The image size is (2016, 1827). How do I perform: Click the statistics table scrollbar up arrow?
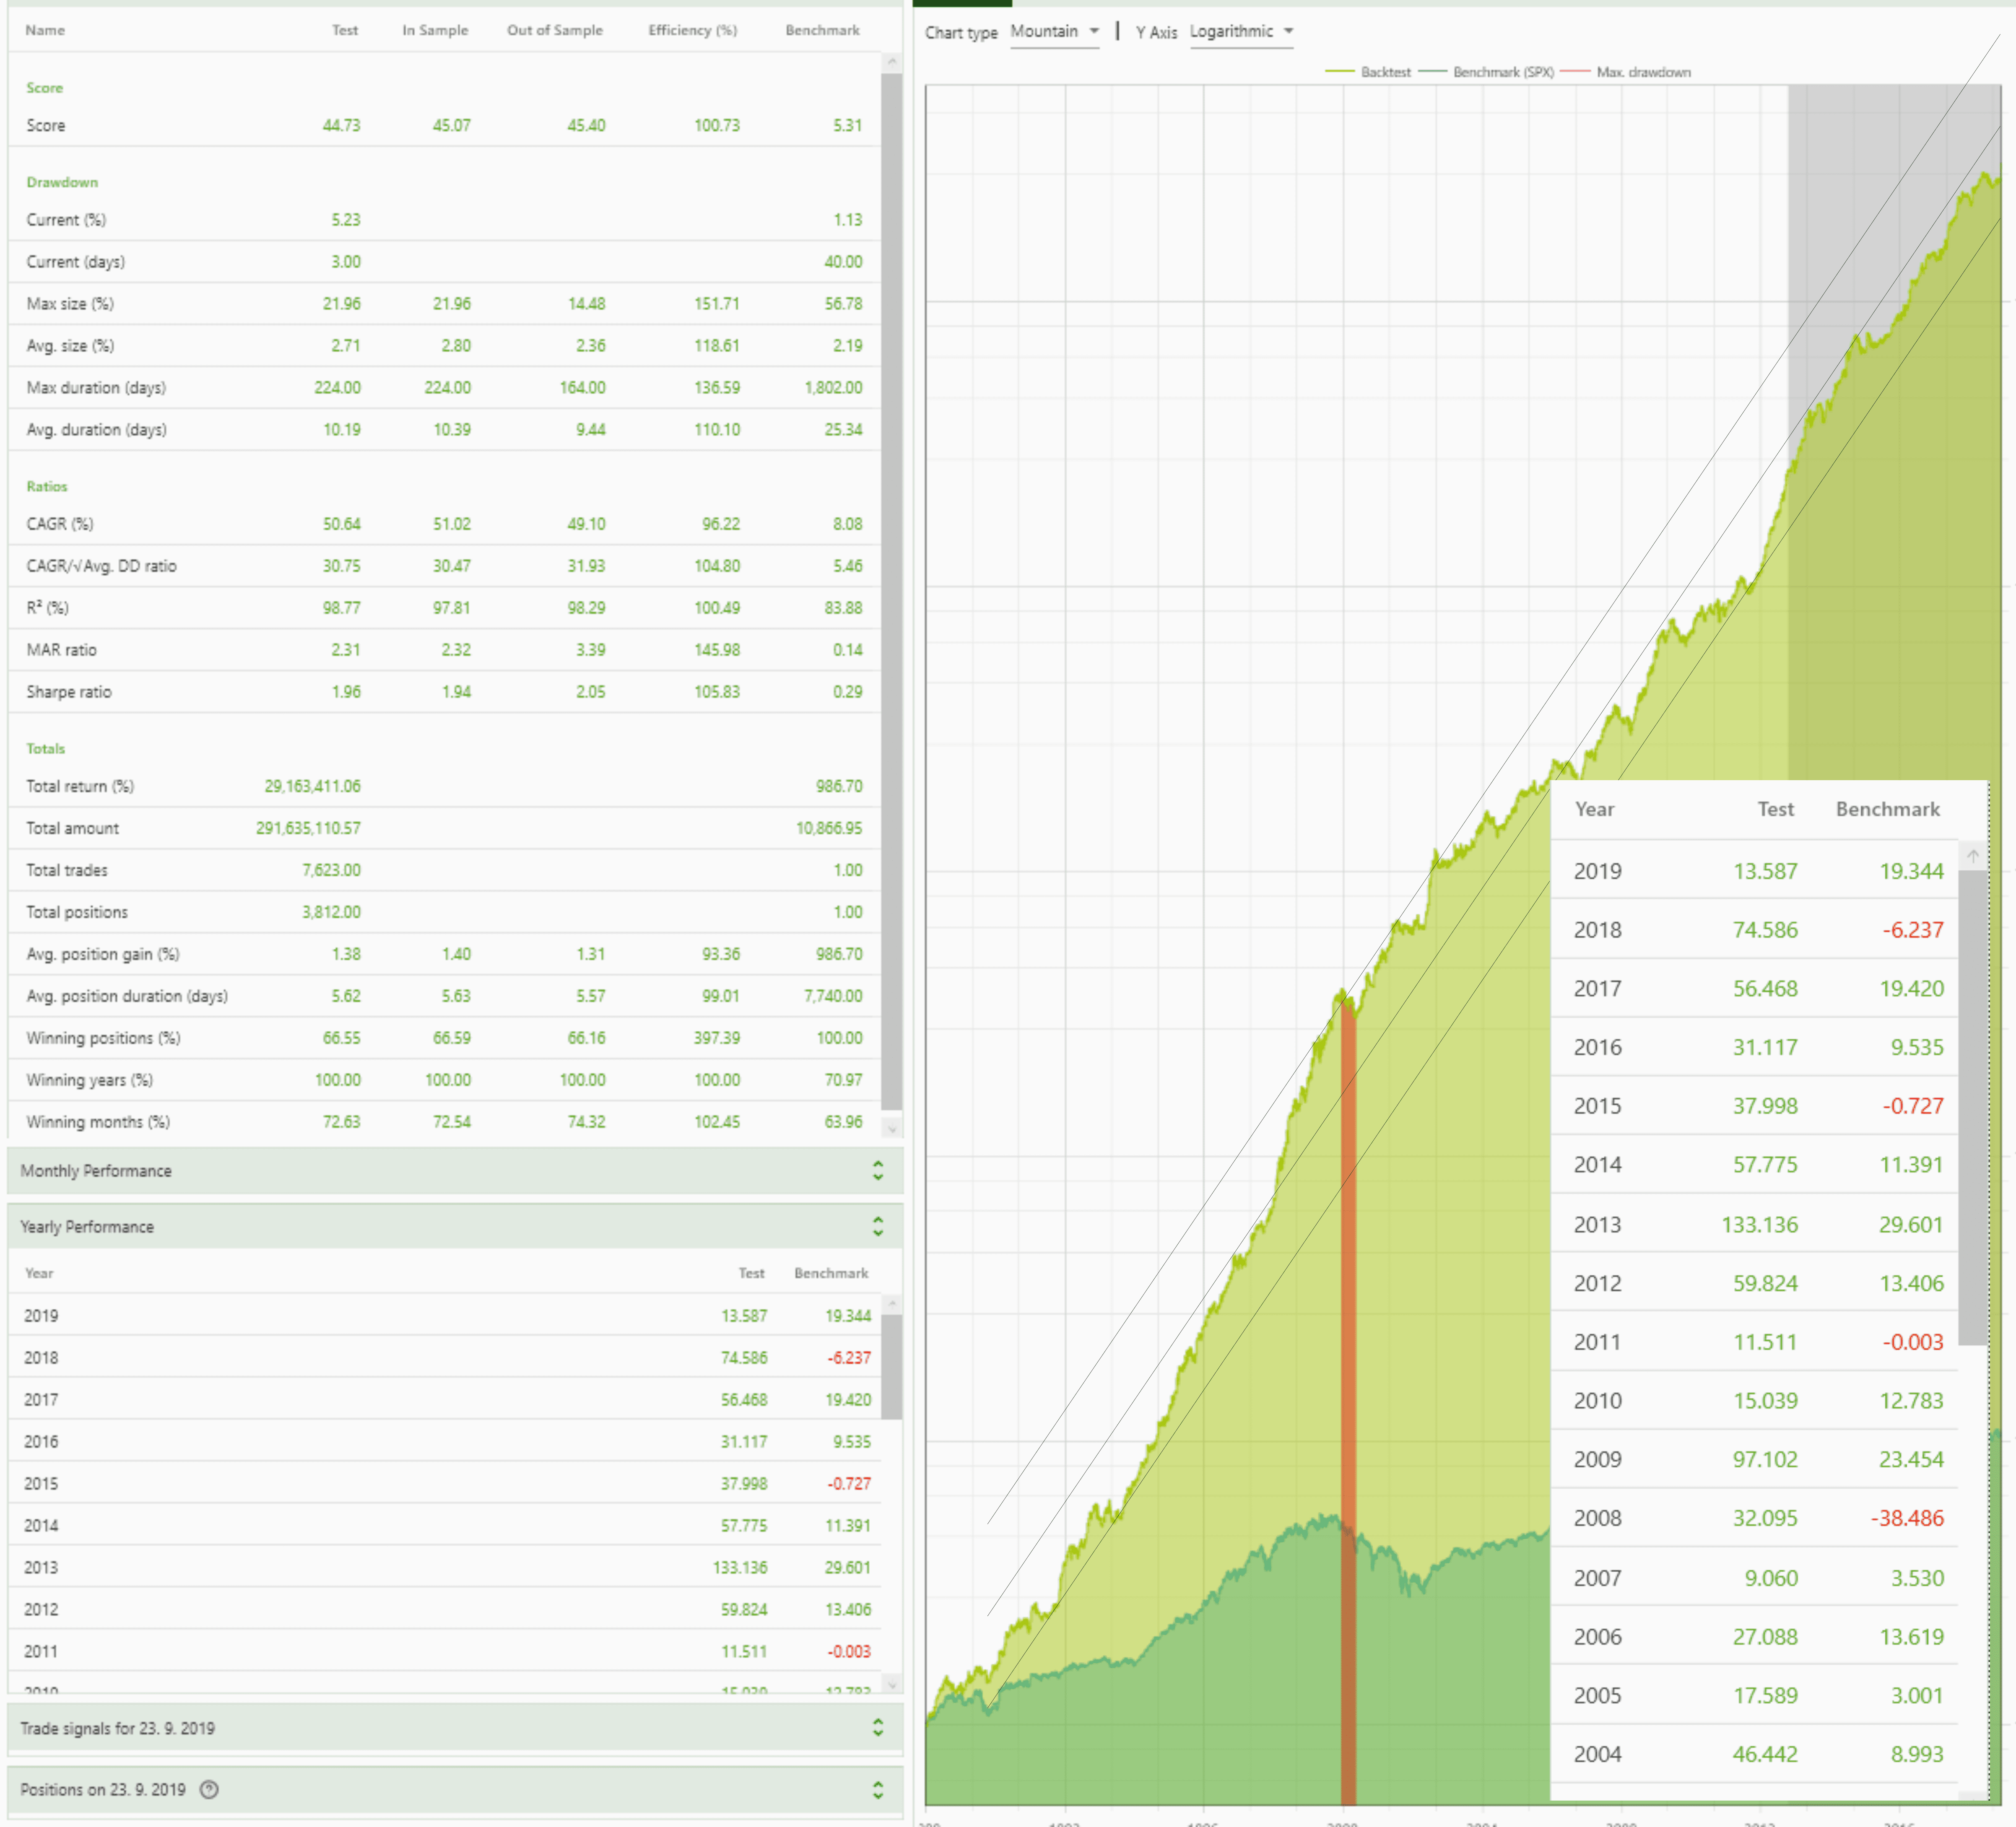(892, 62)
